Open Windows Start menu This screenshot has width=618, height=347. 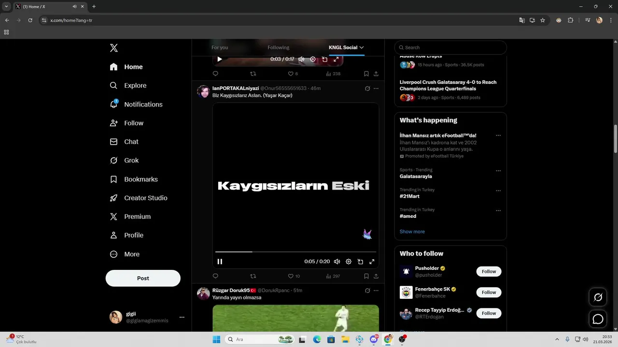(217, 339)
